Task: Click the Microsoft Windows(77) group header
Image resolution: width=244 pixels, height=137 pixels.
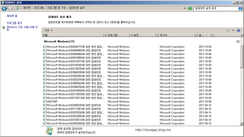Action: pos(59,41)
